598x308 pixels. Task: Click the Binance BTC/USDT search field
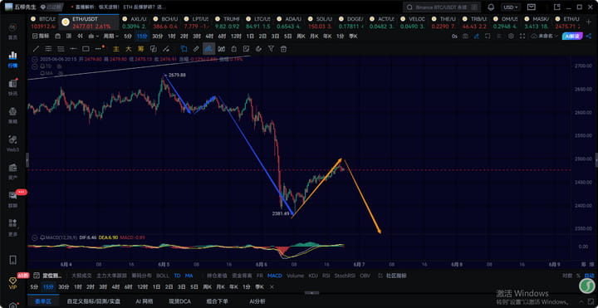(x=442, y=7)
